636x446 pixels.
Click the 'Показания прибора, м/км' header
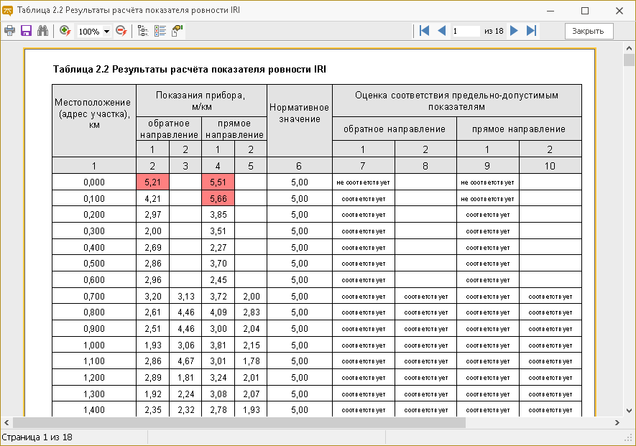(x=202, y=101)
